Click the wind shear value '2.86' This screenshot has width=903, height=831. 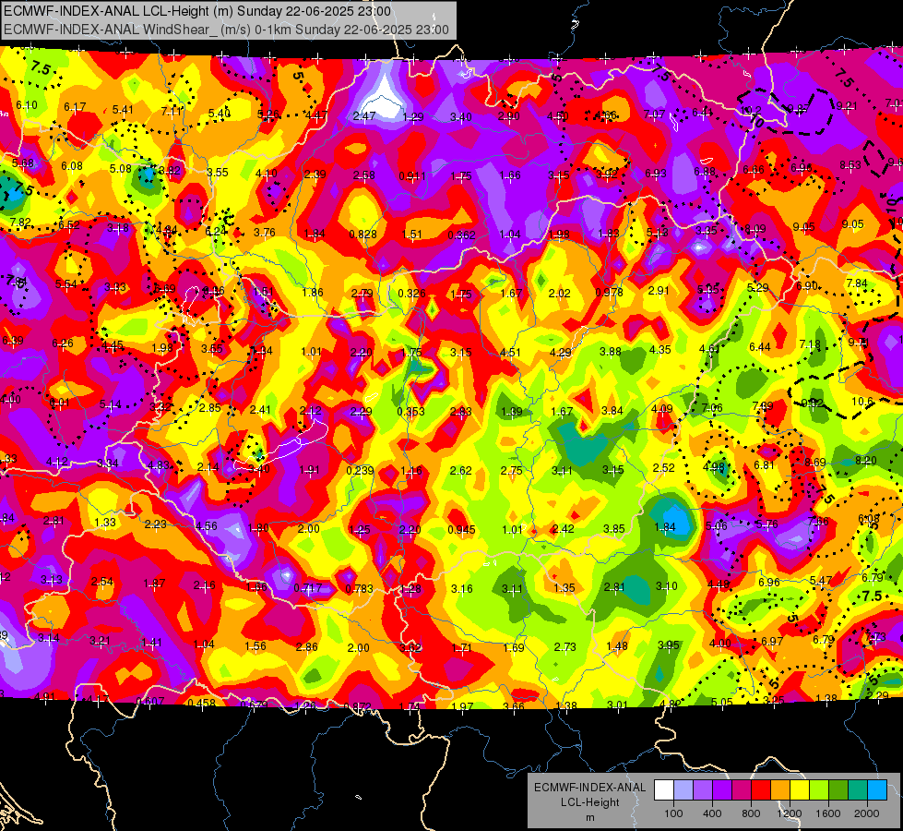[306, 647]
